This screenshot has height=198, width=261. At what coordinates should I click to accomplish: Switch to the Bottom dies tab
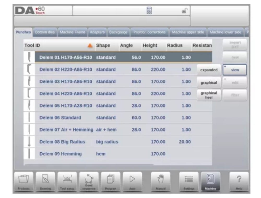click(45, 32)
